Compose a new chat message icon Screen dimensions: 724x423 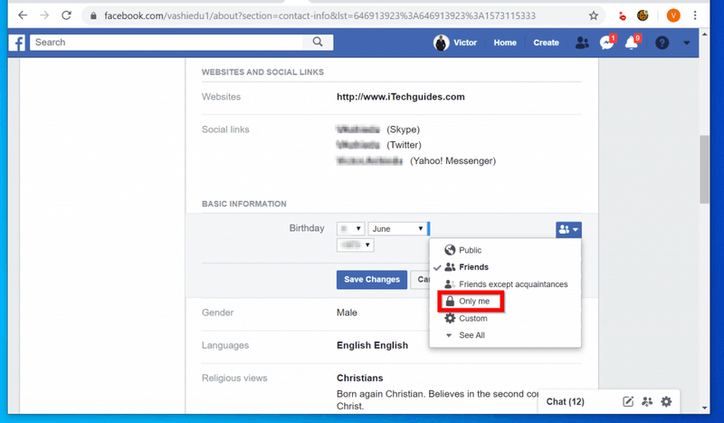(x=628, y=401)
